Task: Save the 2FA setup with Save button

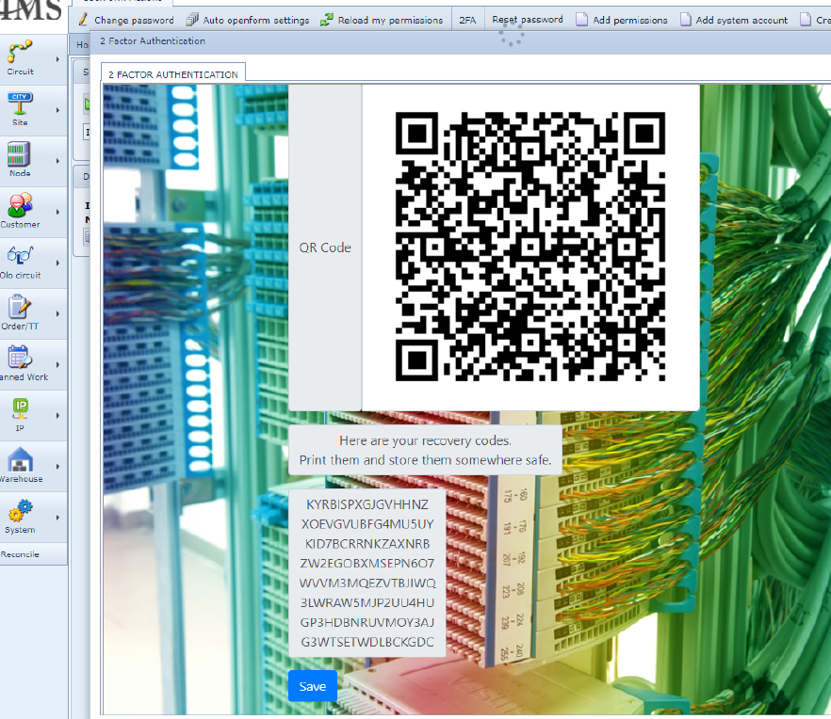Action: [313, 686]
